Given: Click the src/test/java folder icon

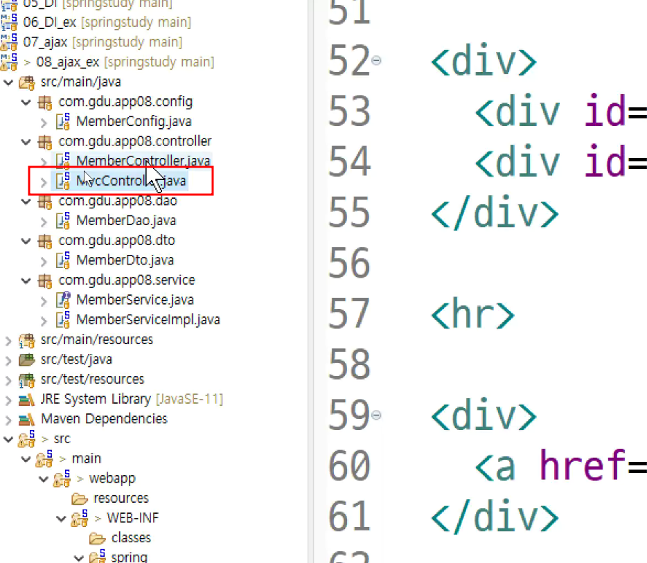Looking at the screenshot, I should 27,359.
